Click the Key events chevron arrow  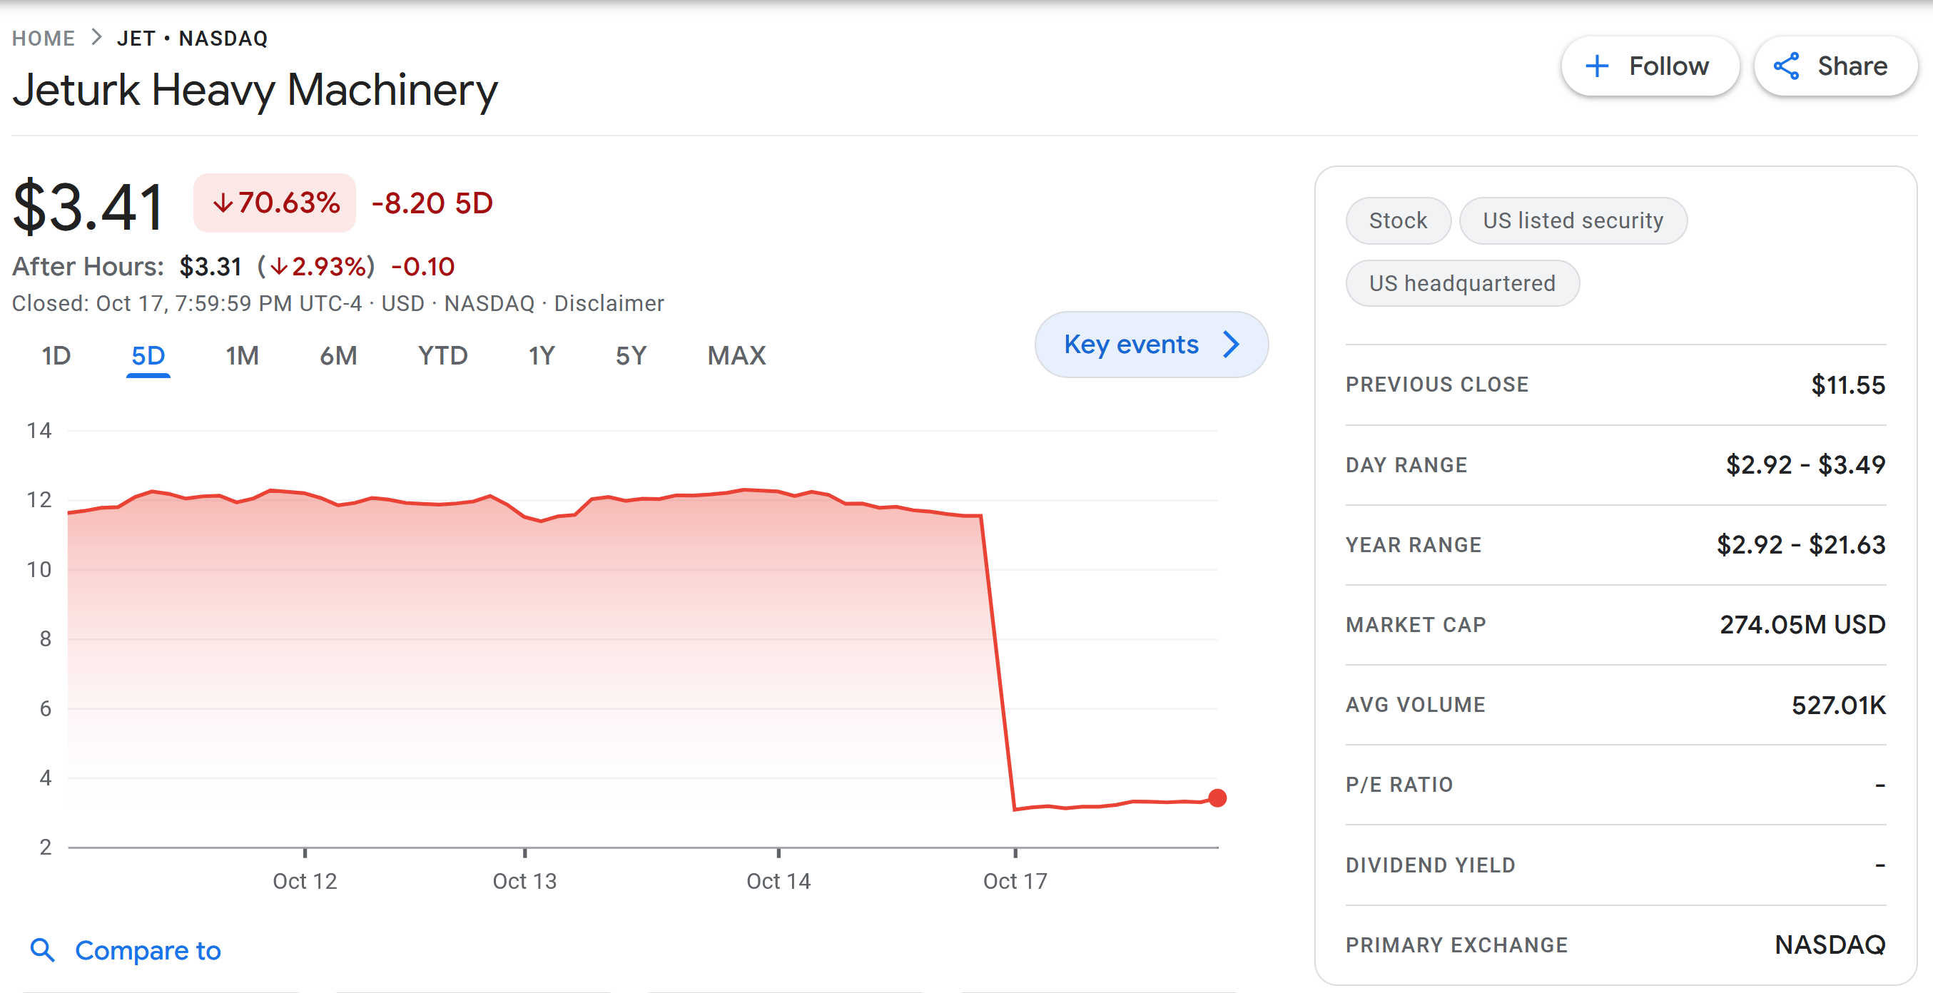click(1231, 345)
